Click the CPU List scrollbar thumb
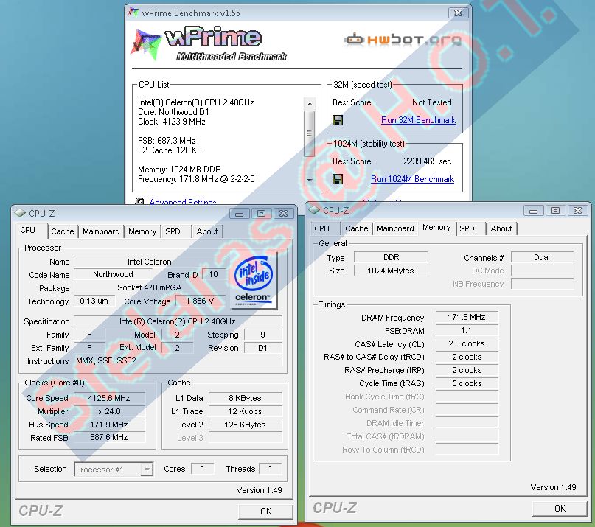Image resolution: width=595 pixels, height=527 pixels. (x=309, y=133)
